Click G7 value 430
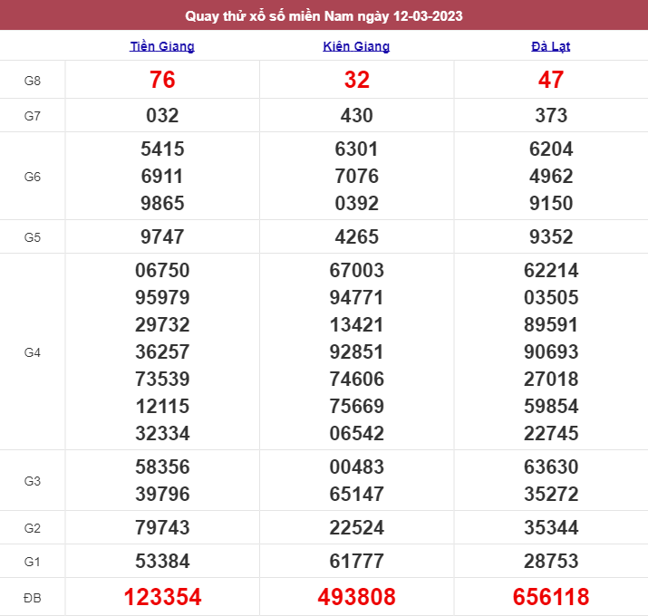This screenshot has height=616, width=648. pos(357,115)
